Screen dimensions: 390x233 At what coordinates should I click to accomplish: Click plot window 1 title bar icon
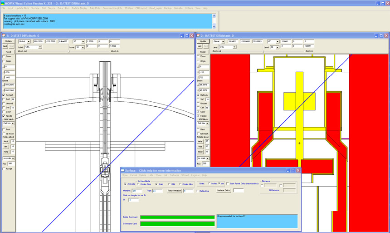4,35
